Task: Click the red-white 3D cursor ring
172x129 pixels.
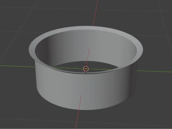Action: click(x=86, y=69)
